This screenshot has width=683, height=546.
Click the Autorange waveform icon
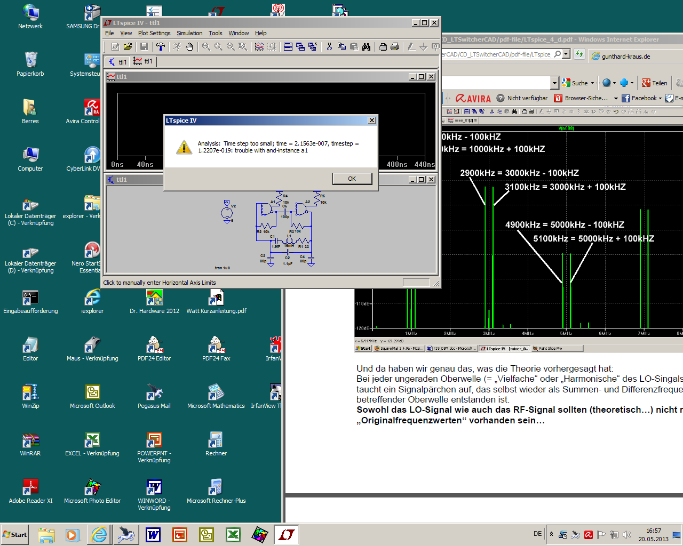point(259,47)
